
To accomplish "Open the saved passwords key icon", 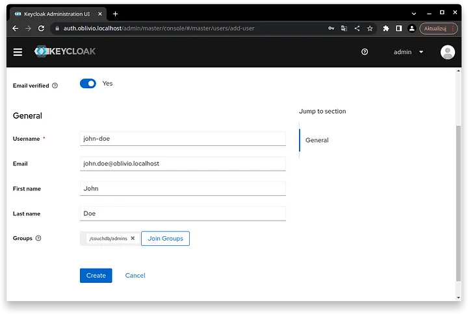I will coord(331,29).
